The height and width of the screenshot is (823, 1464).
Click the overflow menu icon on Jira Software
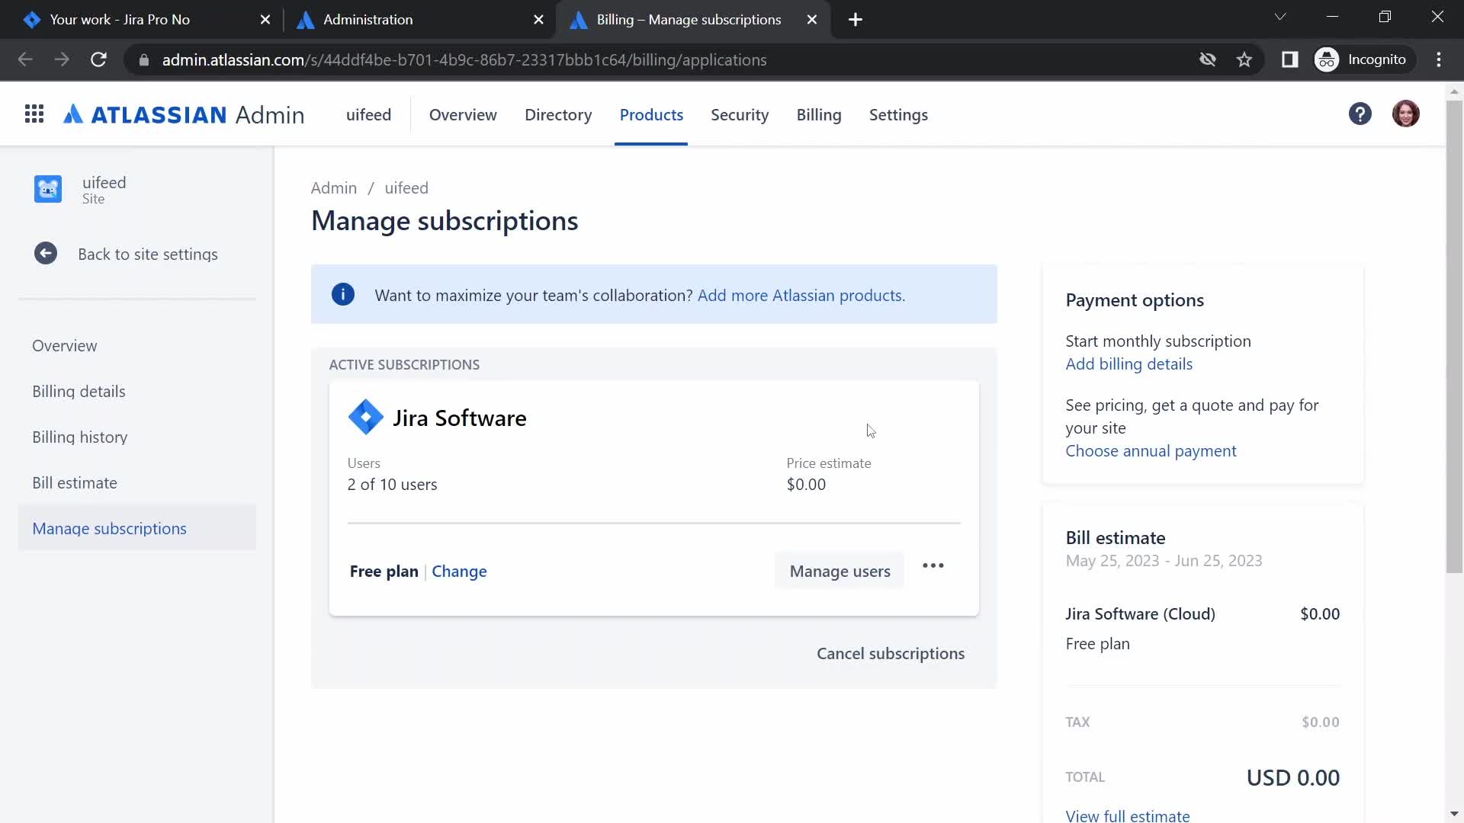[x=932, y=565]
